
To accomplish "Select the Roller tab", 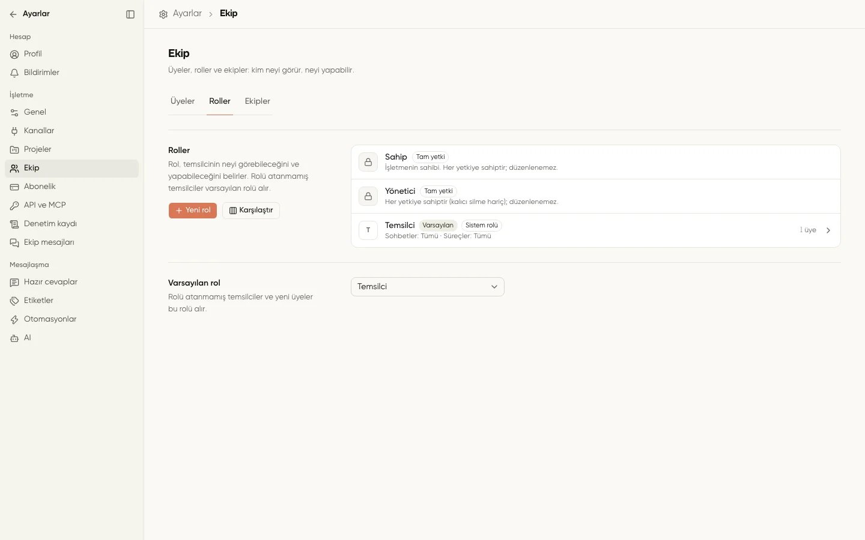I will coord(220,101).
